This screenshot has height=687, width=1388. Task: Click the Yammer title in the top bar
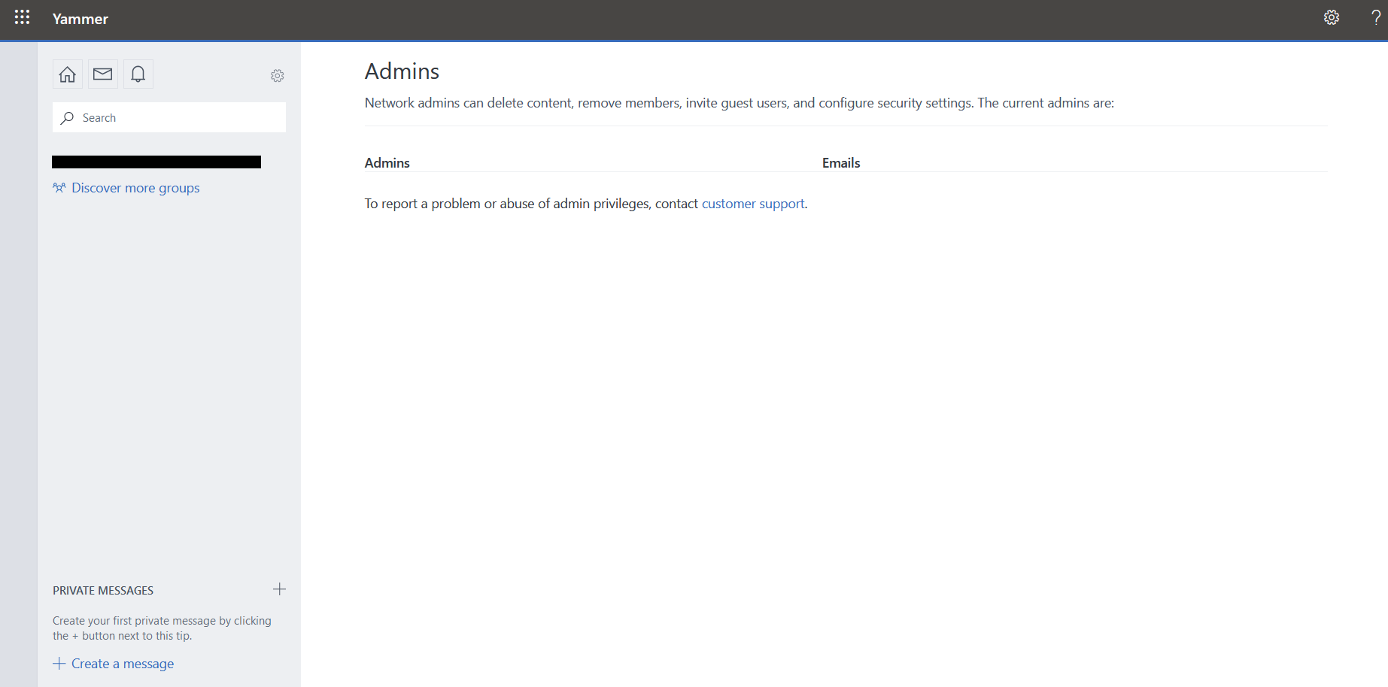tap(80, 19)
